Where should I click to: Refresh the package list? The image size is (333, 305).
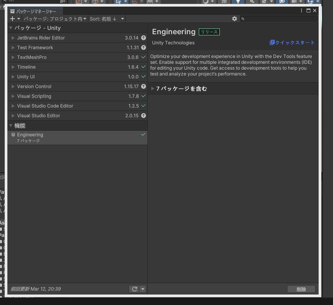(135, 289)
